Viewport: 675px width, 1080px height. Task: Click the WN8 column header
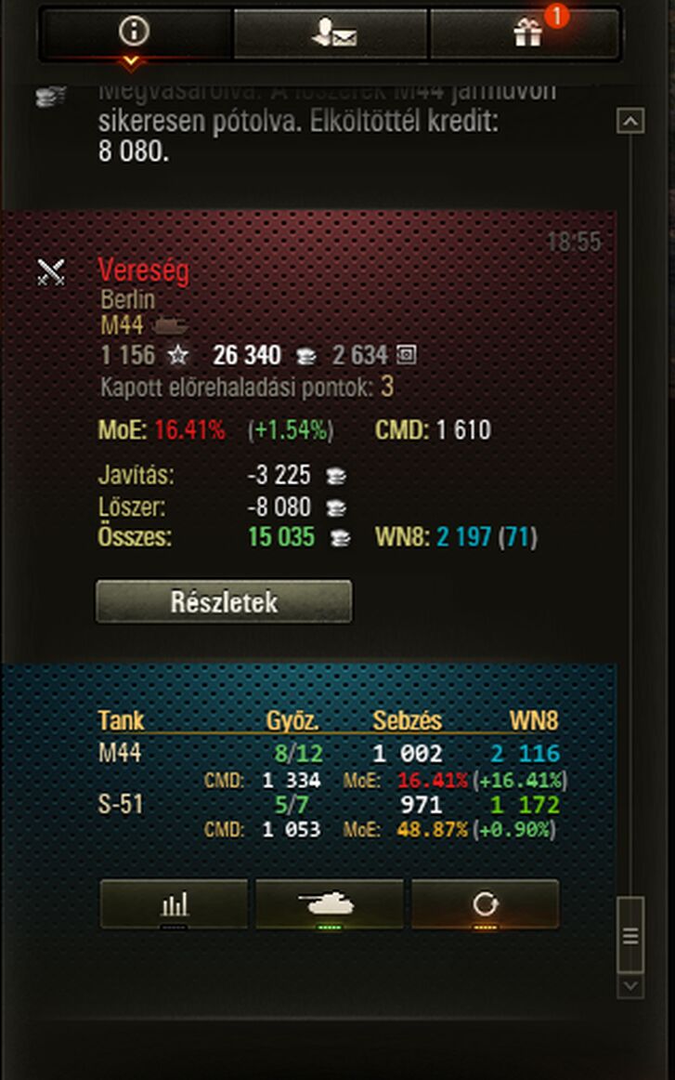(533, 720)
